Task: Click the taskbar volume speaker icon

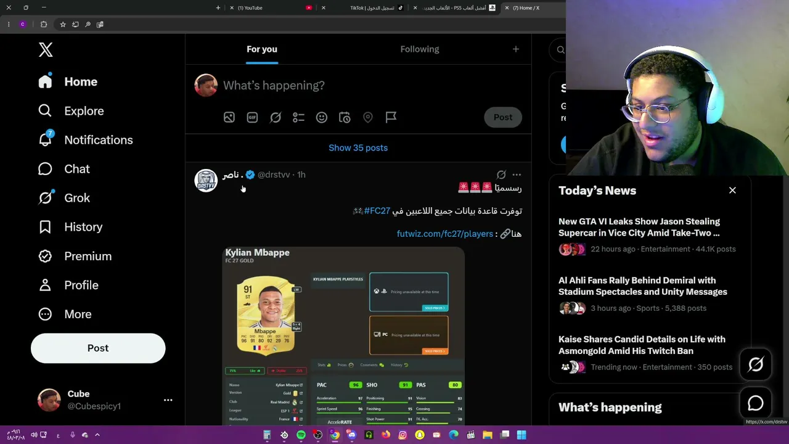Action: coord(34,435)
